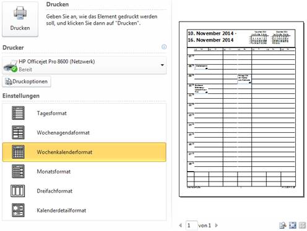This screenshot has height=231, width=307.
Task: Click the printer status icon with checkmark
Action: [x=11, y=66]
